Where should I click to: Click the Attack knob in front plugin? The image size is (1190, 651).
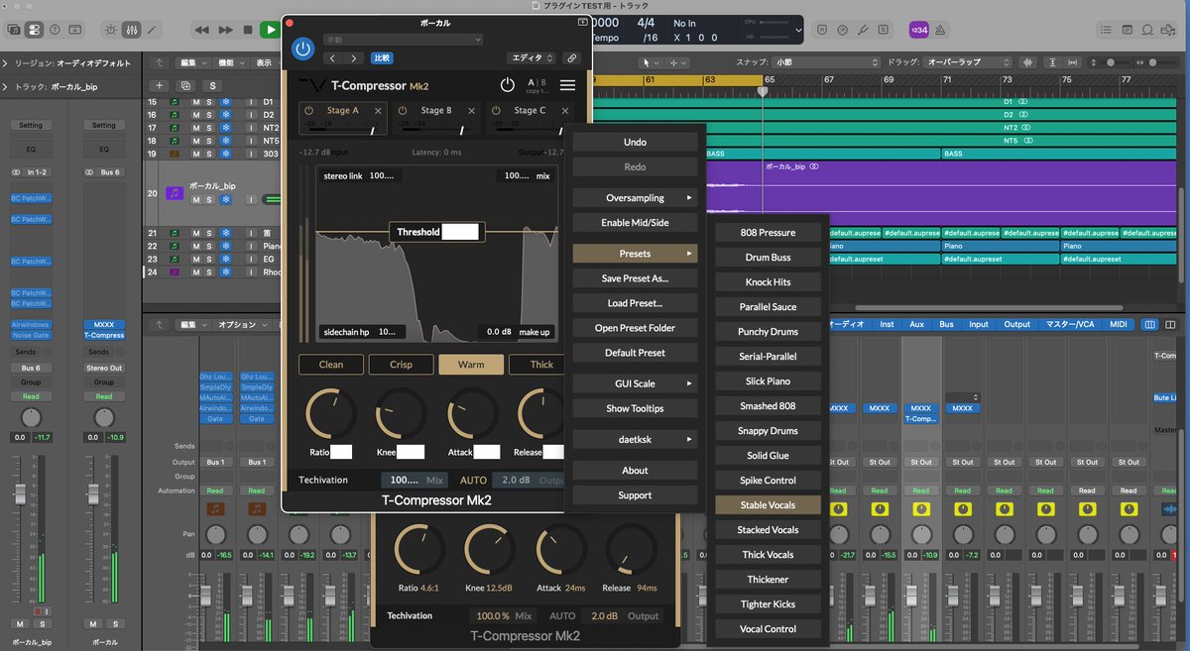click(x=472, y=414)
